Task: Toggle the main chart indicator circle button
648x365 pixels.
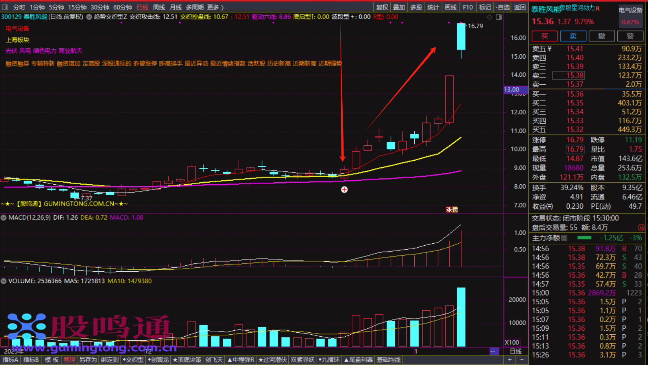Action: [89, 17]
